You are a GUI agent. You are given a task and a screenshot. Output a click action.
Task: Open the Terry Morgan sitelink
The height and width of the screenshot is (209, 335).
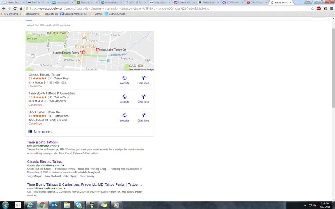(35, 176)
